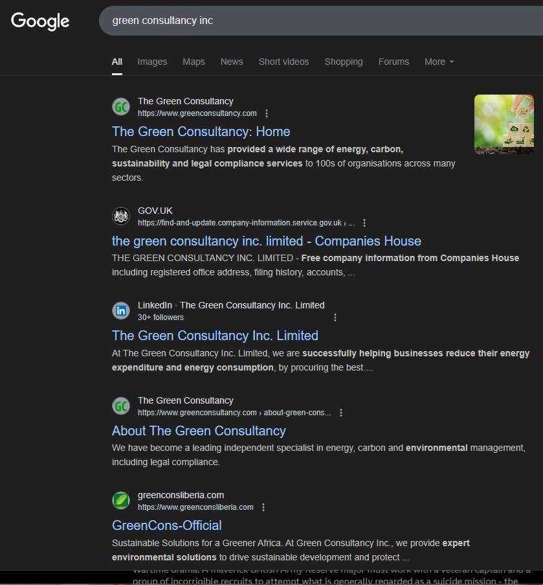The image size is (543, 585).
Task: Open the Companies House result link
Action: click(266, 241)
